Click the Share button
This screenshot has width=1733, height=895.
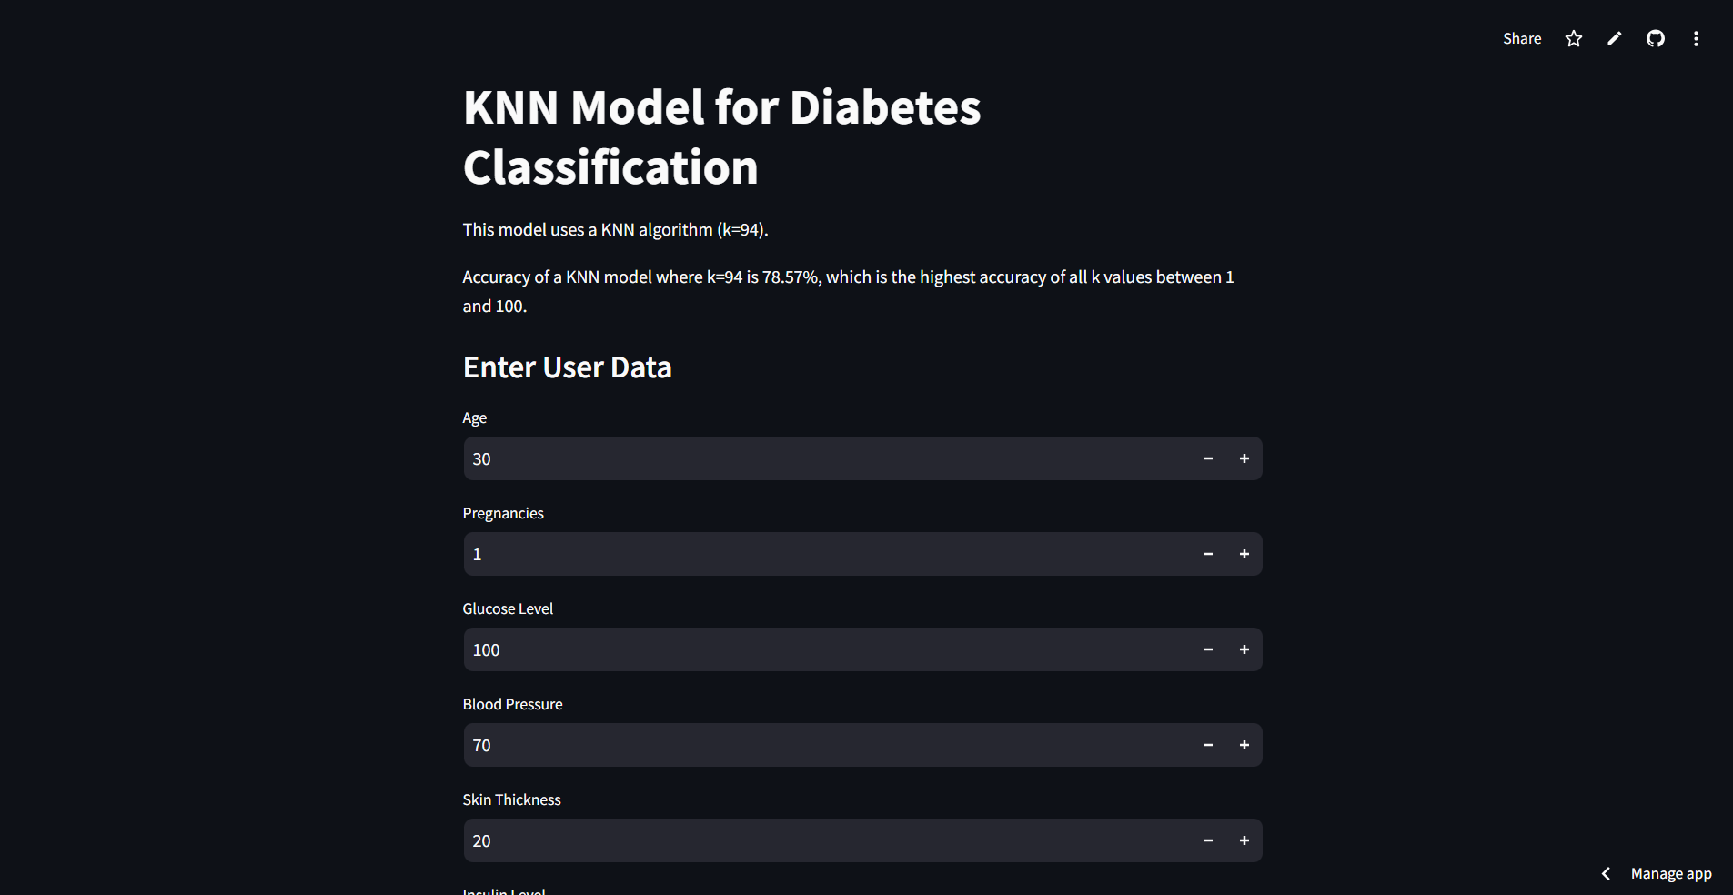(1521, 38)
